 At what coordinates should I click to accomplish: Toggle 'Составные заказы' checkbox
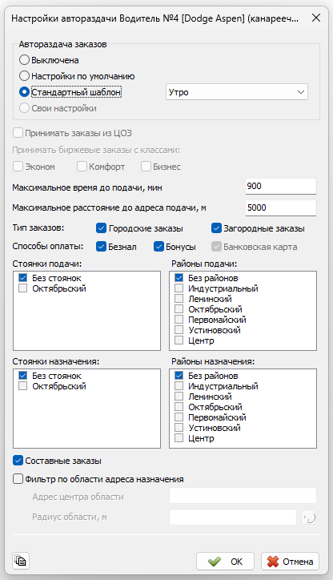tap(18, 461)
